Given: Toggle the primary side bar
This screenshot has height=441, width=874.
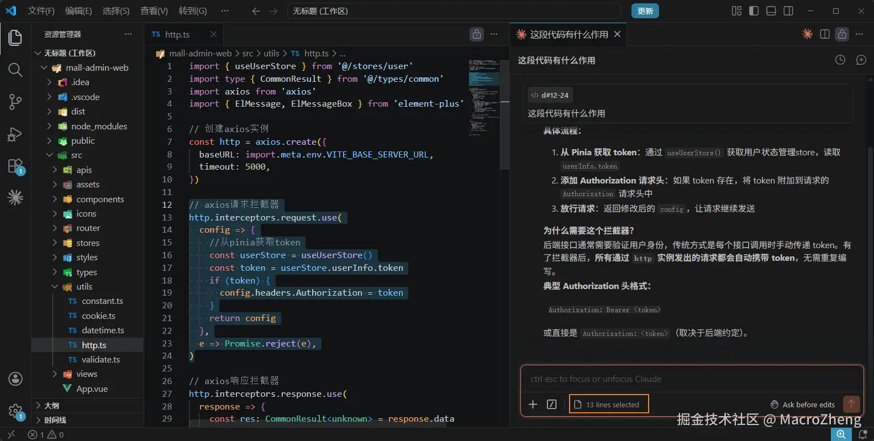Looking at the screenshot, I should [x=754, y=11].
